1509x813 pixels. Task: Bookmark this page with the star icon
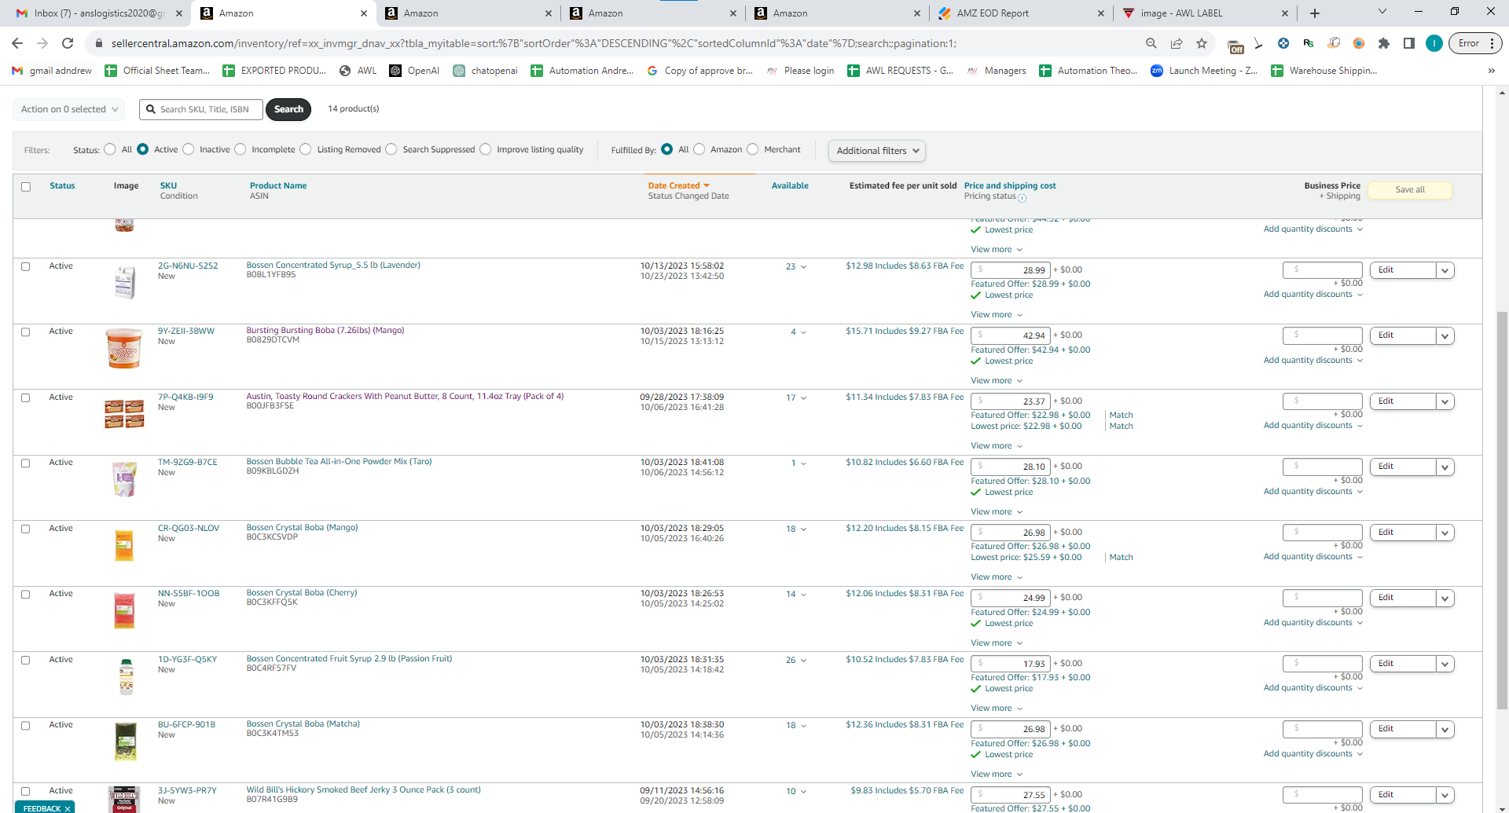click(1202, 43)
